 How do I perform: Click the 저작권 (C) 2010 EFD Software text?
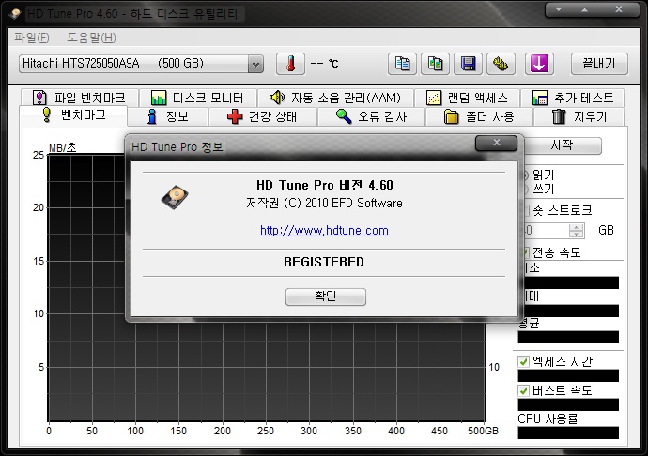point(324,204)
